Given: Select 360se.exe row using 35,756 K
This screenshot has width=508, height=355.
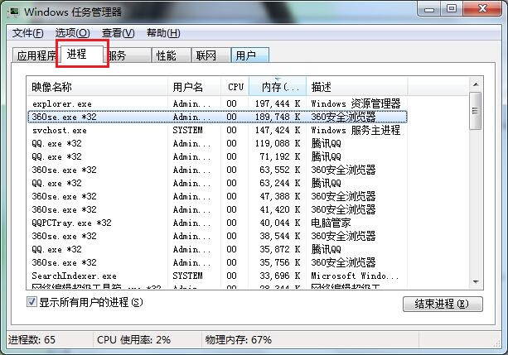Looking at the screenshot, I should [x=217, y=263].
